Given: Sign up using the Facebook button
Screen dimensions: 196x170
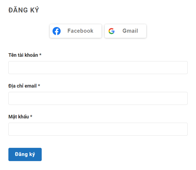Looking at the screenshot, I should 76,31.
